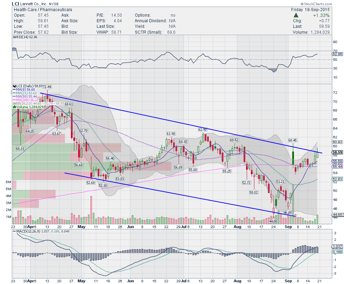The height and width of the screenshot is (284, 344).
Task: Click the Volume legend bar icon
Action: pos(14,107)
